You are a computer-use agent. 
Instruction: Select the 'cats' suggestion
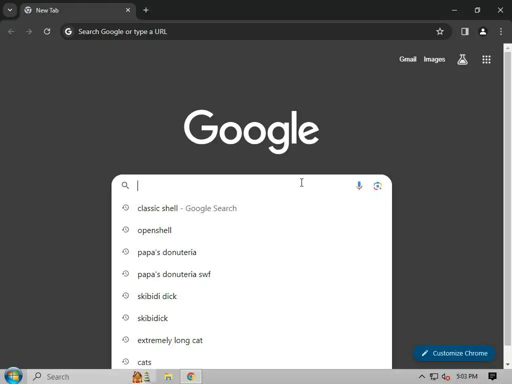point(251,361)
